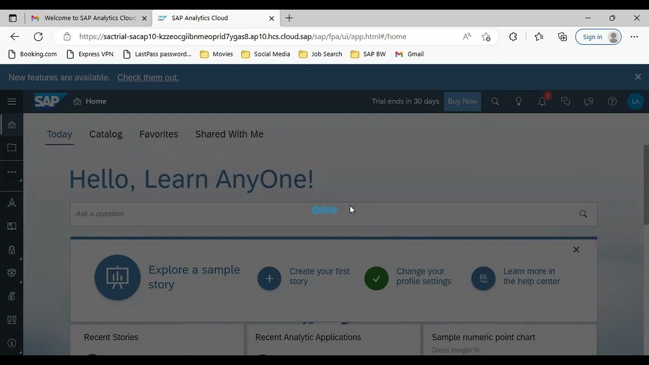Open the help question mark icon
The image size is (649, 365).
[x=612, y=101]
